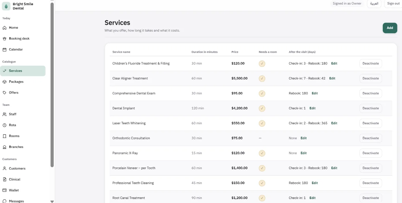Click the Wallet card icon
The width and height of the screenshot is (402, 203).
pyautogui.click(x=4, y=190)
